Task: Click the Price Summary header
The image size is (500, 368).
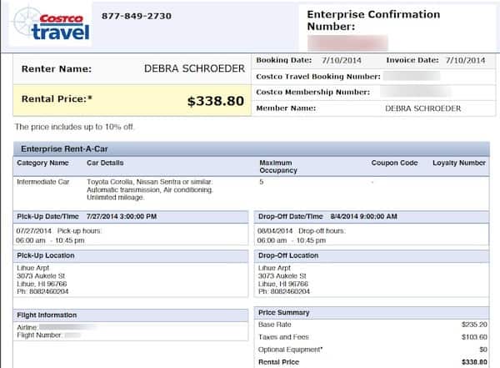Action: [x=284, y=312]
